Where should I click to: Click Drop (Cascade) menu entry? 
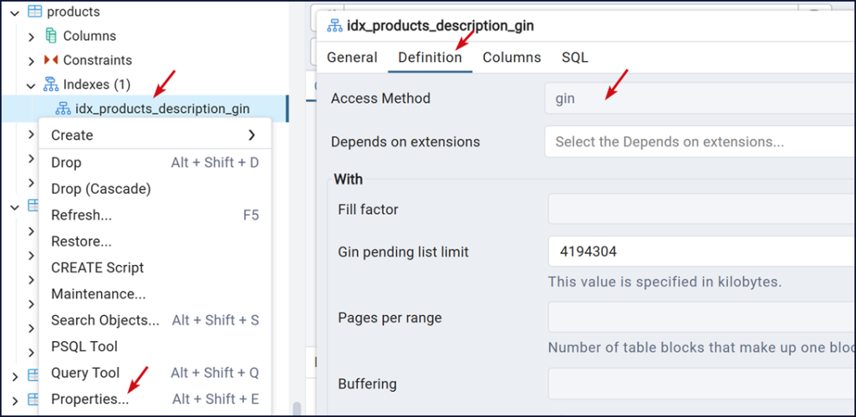[101, 189]
